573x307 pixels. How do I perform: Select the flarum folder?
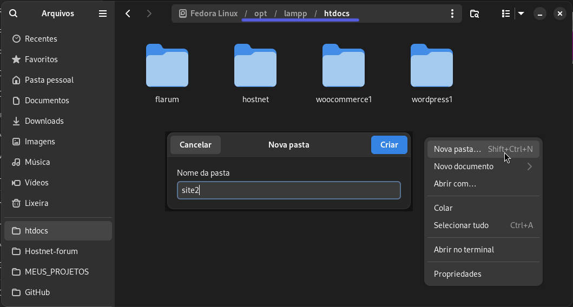[167, 74]
